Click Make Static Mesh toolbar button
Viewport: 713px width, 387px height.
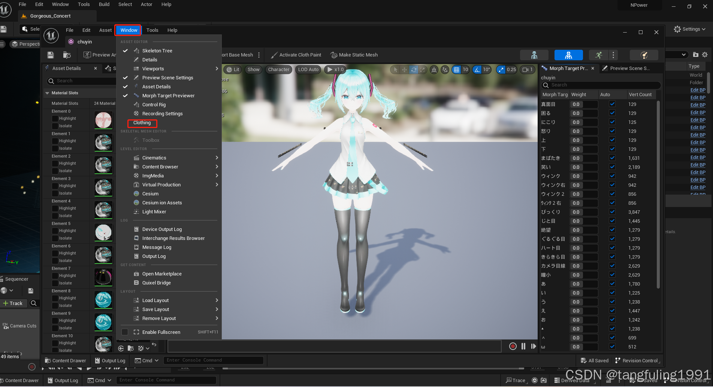354,55
